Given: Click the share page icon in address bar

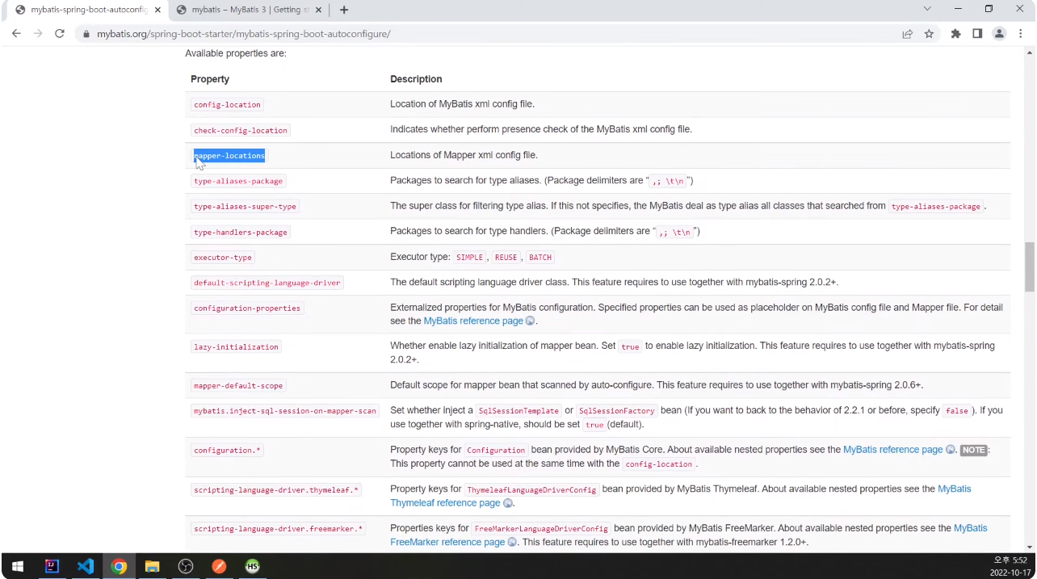Looking at the screenshot, I should 908,34.
